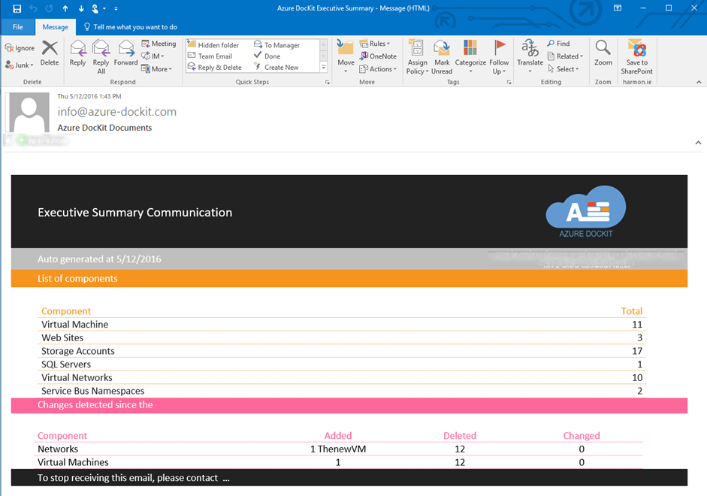This screenshot has height=496, width=707.
Task: Open Junk options dropdown
Action: point(20,65)
